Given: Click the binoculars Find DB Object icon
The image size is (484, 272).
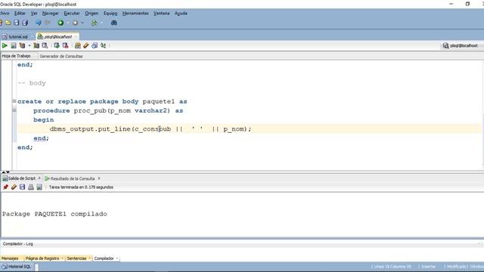Looking at the screenshot, I should tap(114, 23).
